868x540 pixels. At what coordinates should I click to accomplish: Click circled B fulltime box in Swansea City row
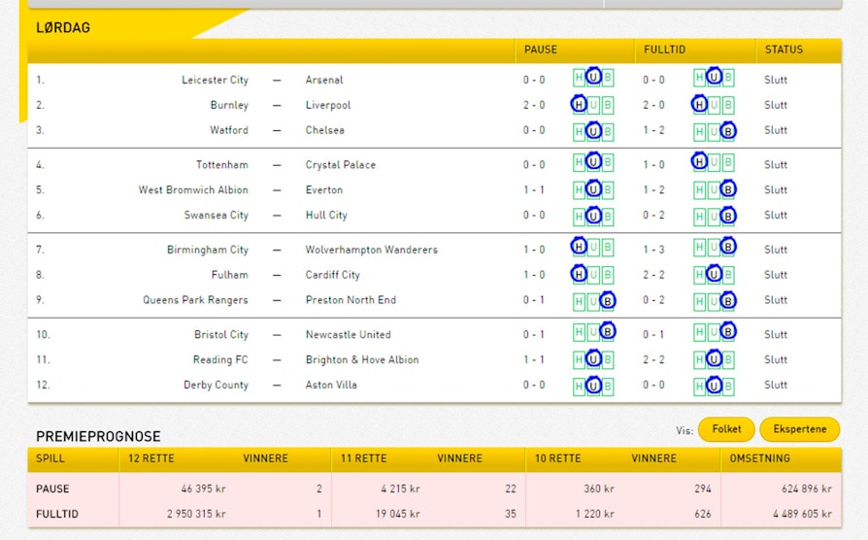(x=728, y=216)
